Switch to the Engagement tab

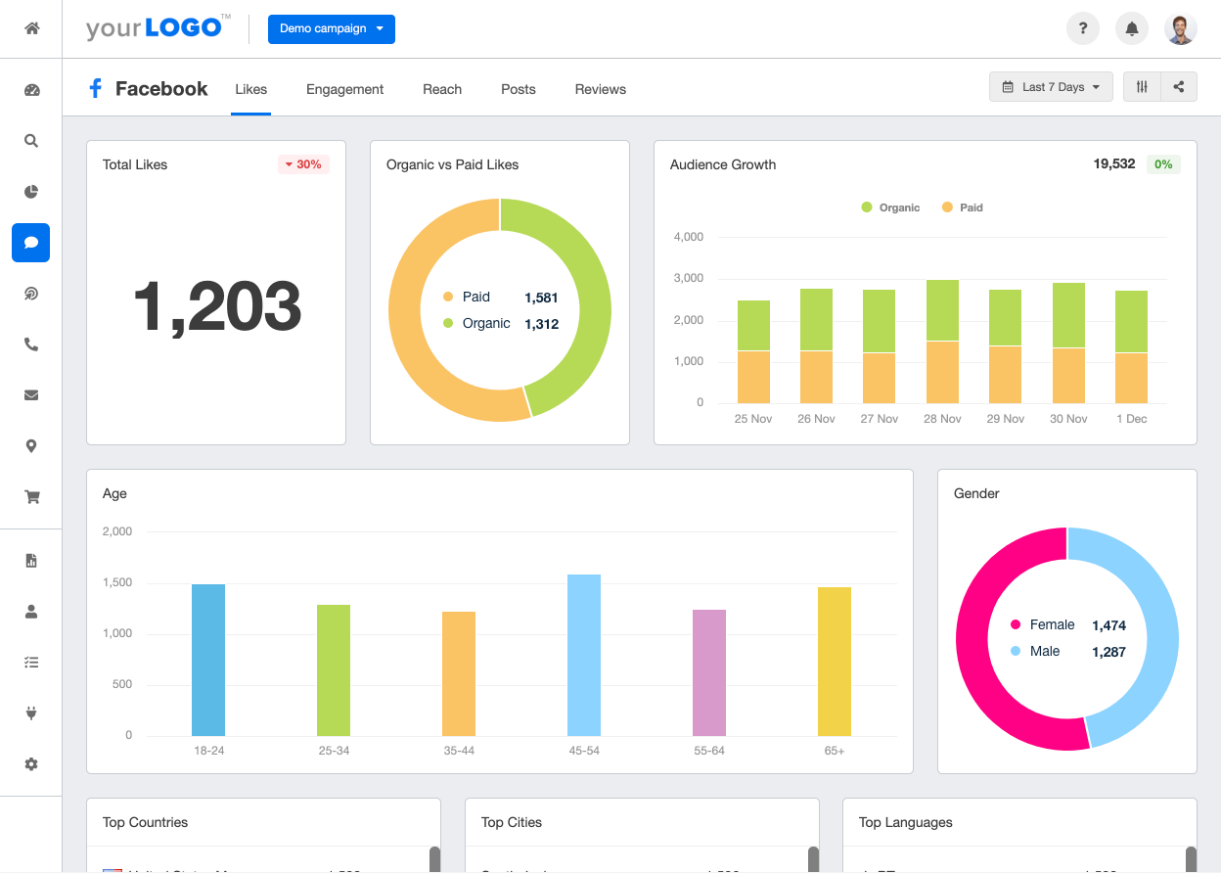(x=344, y=89)
